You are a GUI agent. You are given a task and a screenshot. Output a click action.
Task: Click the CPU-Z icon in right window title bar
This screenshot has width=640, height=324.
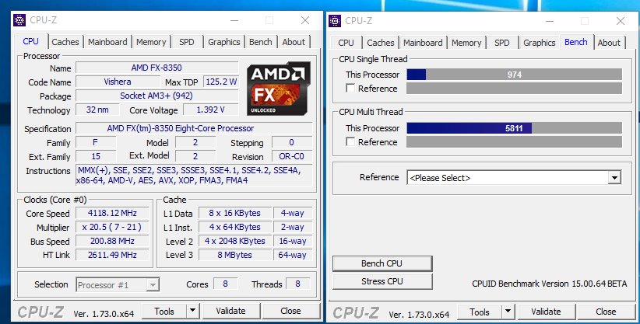(x=335, y=21)
